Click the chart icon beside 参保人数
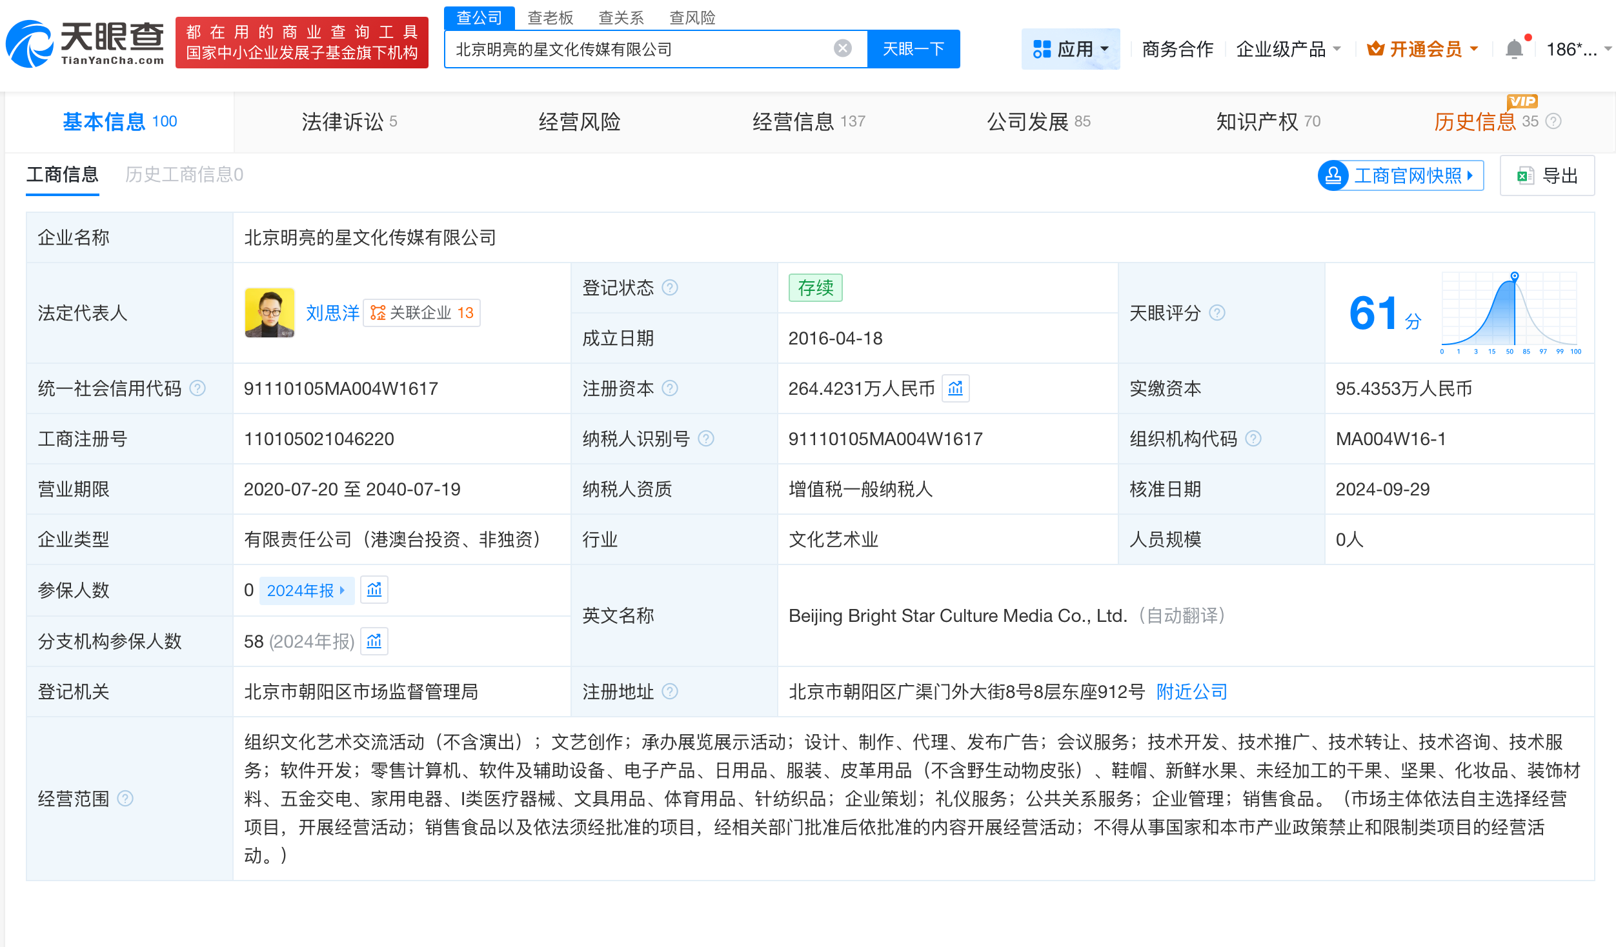1616x947 pixels. (374, 589)
